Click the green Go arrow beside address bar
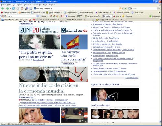The width and height of the screenshot is (162, 126). click(x=125, y=8)
